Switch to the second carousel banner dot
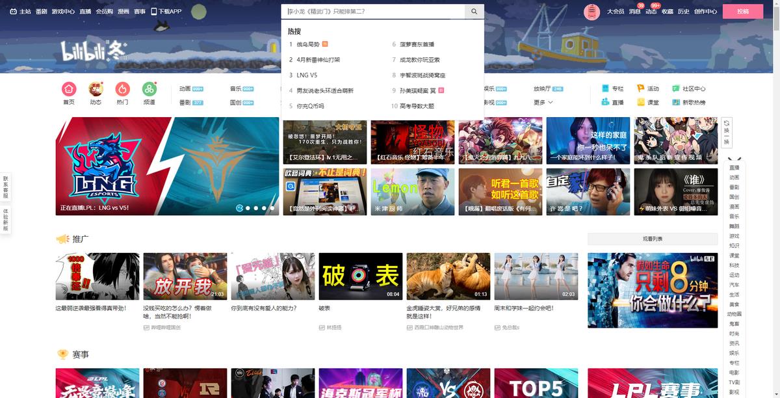Viewport: 780px width, 398px height. (248, 208)
